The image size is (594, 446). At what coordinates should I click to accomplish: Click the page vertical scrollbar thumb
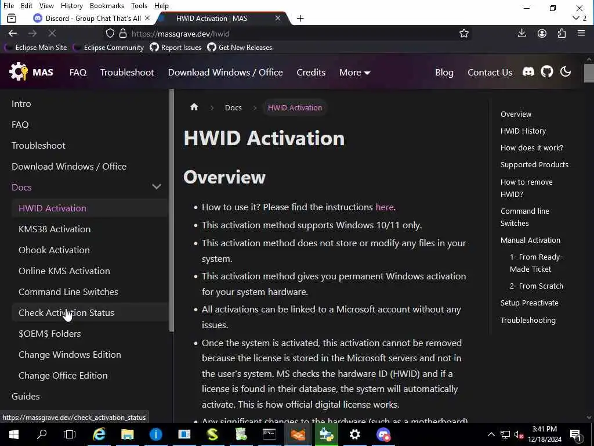pos(589,73)
